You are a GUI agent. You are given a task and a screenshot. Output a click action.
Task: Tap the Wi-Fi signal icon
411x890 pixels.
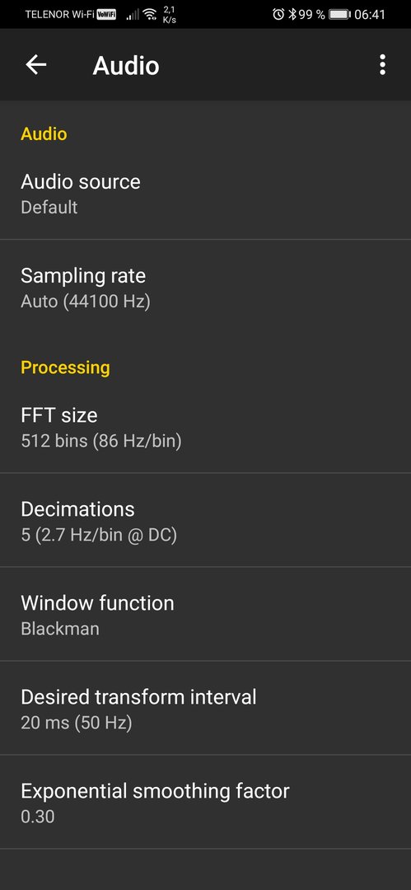click(x=150, y=14)
